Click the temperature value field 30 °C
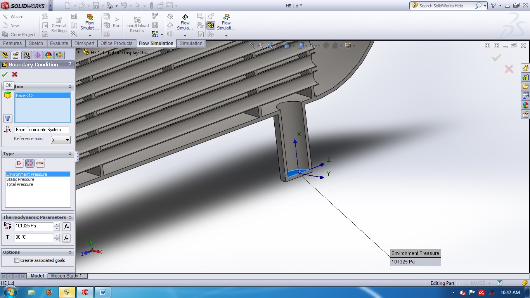 pos(34,237)
